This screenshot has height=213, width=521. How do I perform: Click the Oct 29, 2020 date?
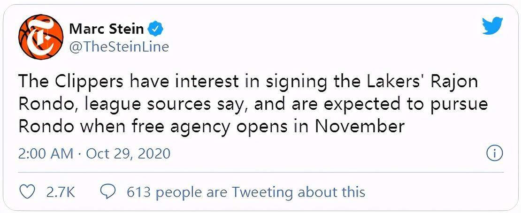(128, 154)
